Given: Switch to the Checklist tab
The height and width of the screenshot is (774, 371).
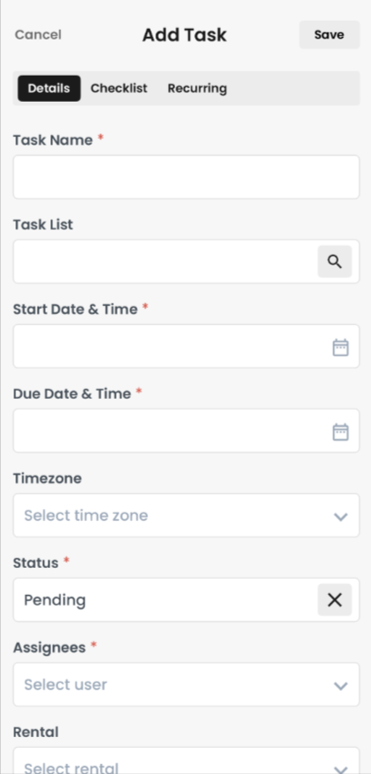Looking at the screenshot, I should 119,88.
